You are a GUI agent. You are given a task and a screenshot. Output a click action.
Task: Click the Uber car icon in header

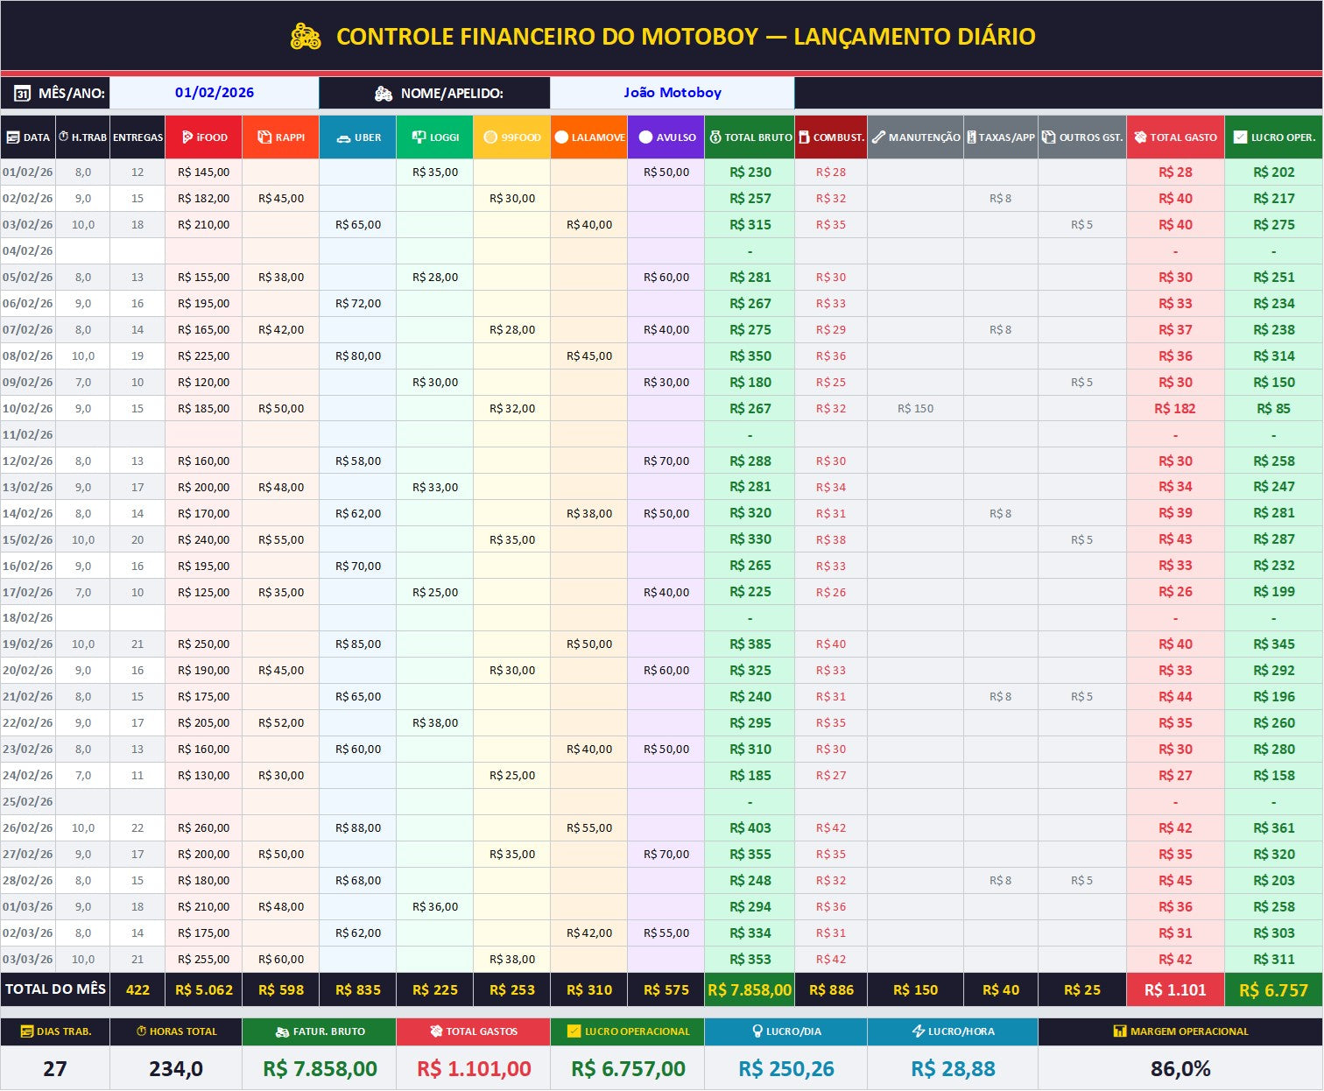(343, 138)
